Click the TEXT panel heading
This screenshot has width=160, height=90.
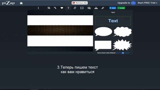(113, 12)
